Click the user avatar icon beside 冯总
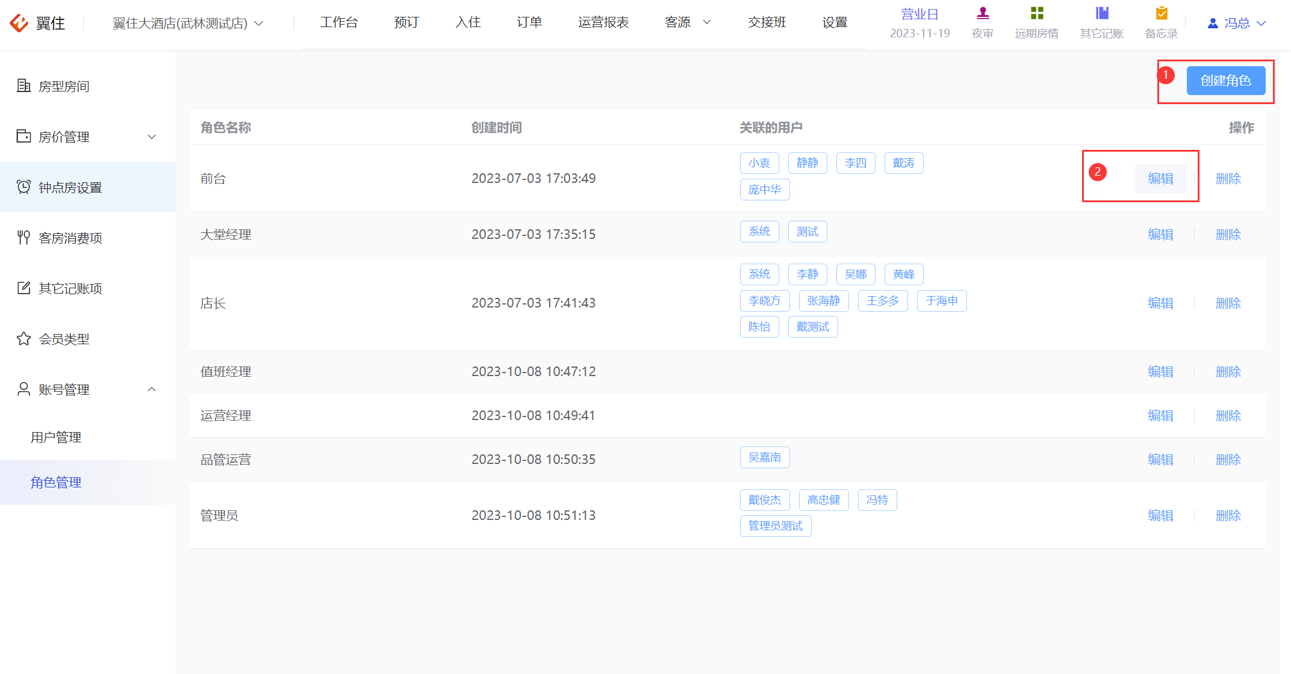 (1213, 23)
